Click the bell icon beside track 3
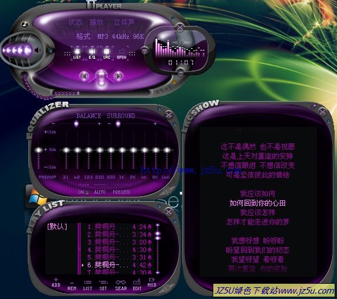Viewport: 337px width, 299px height. pos(150,242)
